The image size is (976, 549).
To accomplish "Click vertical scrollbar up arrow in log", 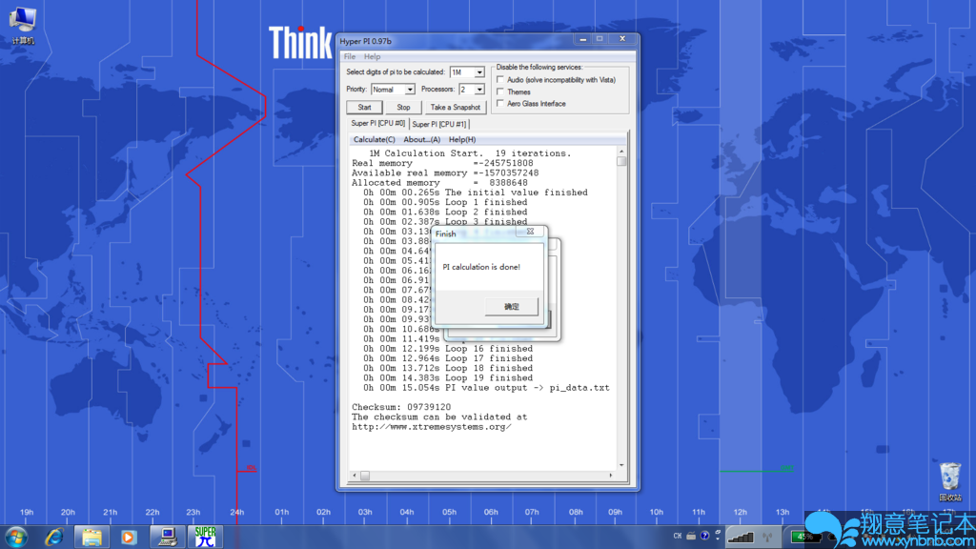I will click(x=621, y=152).
